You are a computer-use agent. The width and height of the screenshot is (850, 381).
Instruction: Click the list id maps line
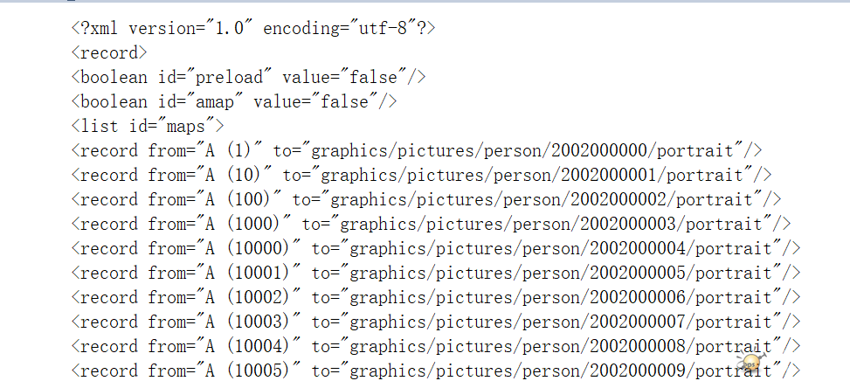[x=148, y=126]
